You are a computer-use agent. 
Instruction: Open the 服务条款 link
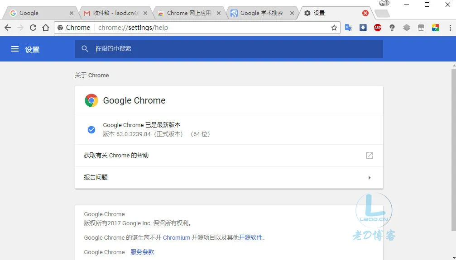point(142,252)
